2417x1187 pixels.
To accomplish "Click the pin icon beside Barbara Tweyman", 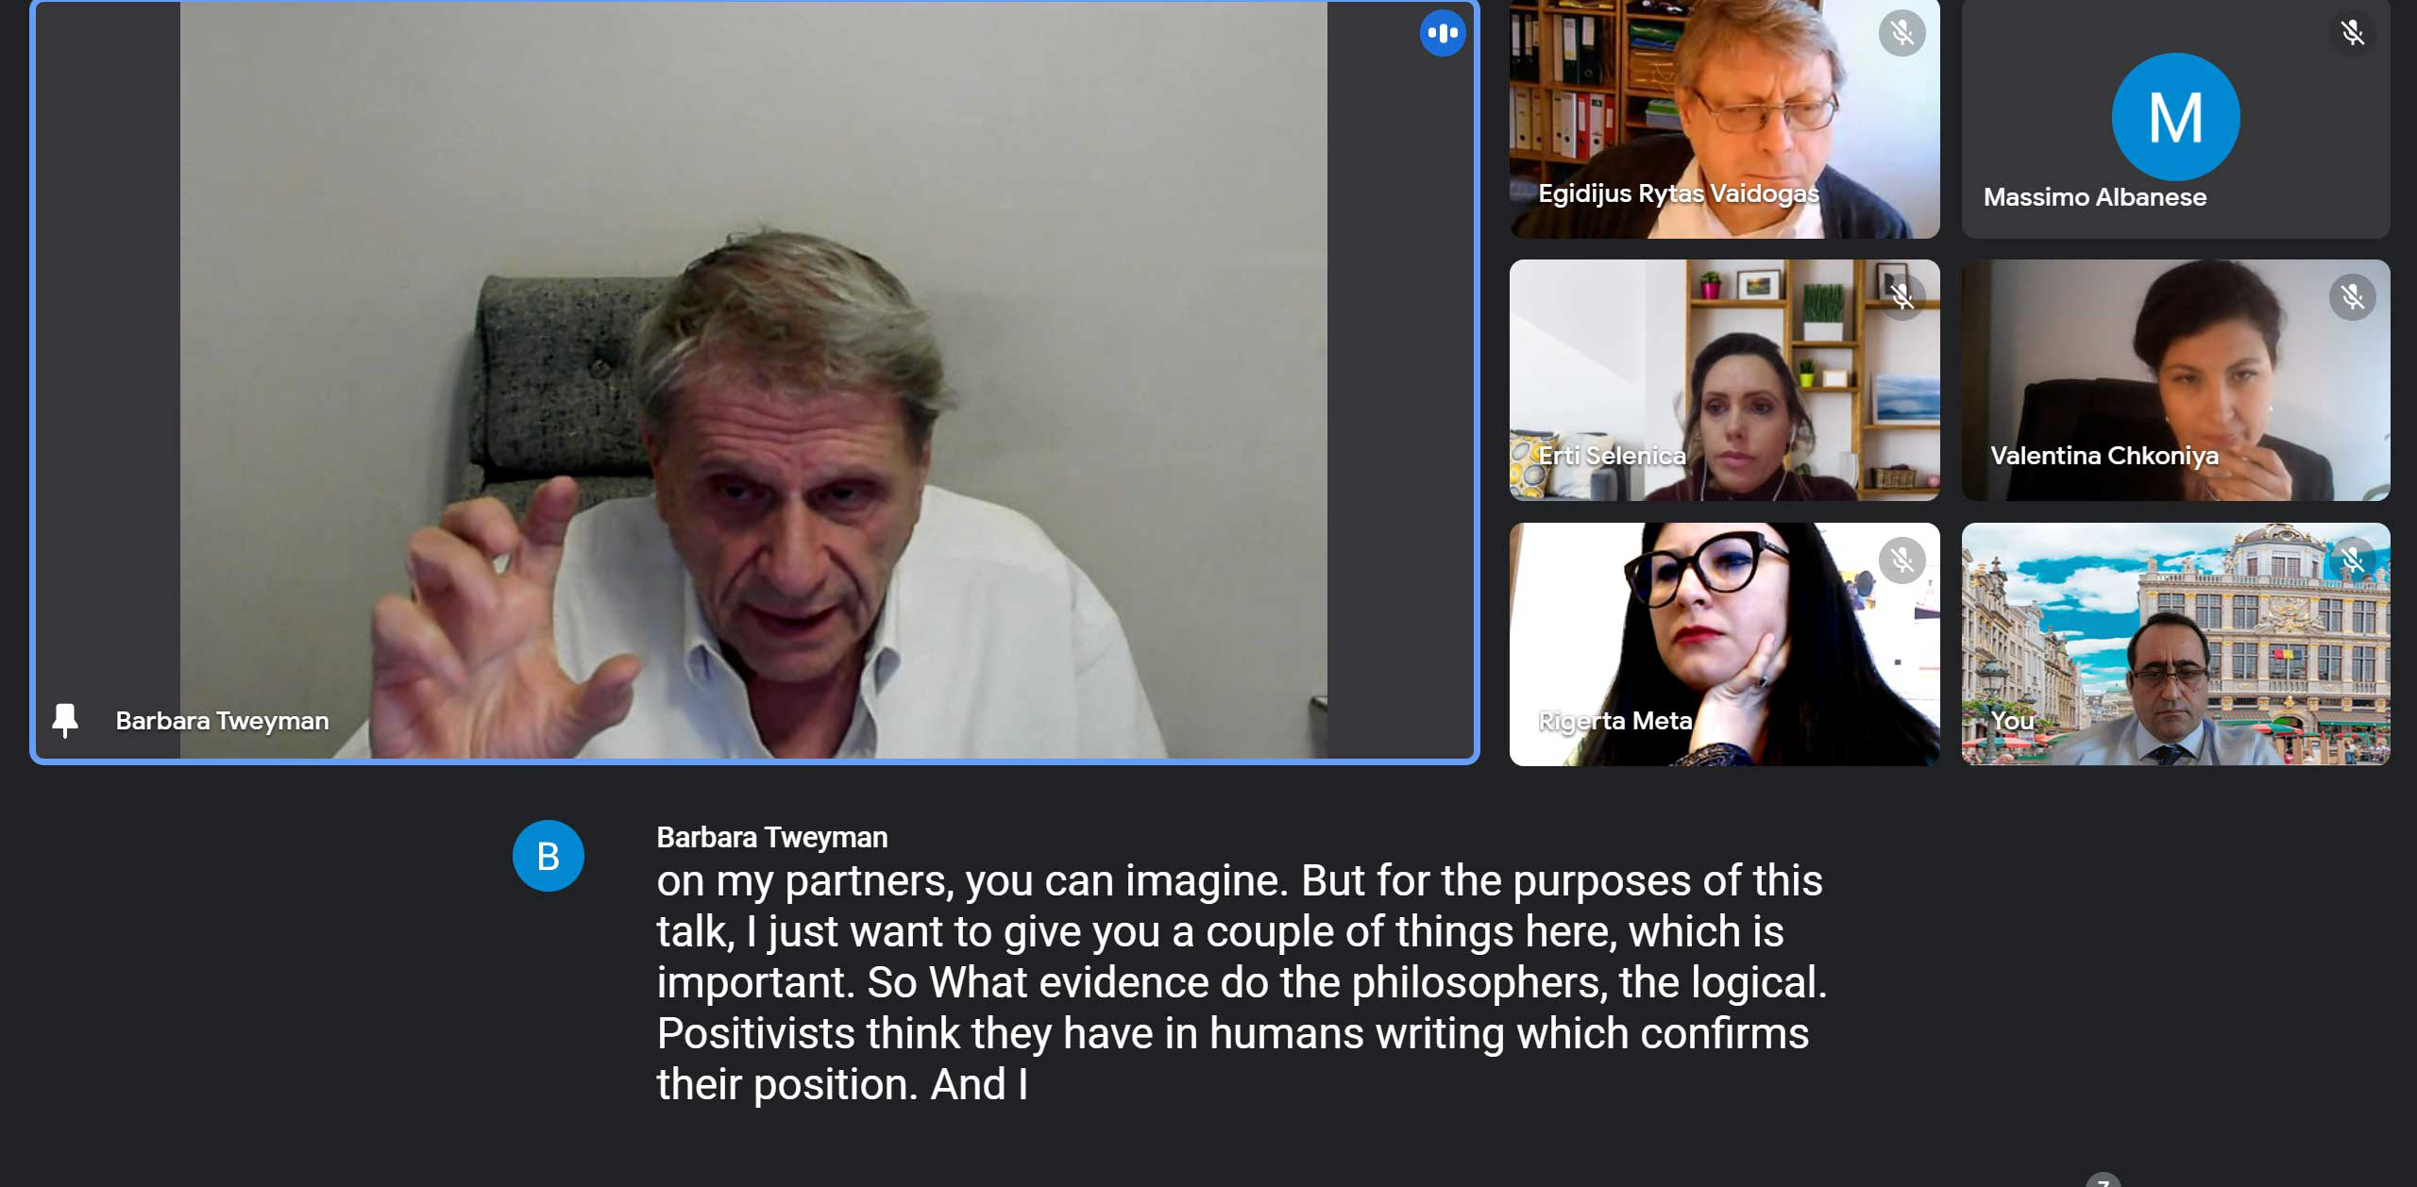I will pyautogui.click(x=65, y=721).
